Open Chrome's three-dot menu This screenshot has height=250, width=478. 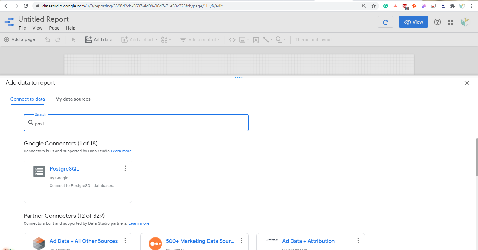pyautogui.click(x=472, y=6)
